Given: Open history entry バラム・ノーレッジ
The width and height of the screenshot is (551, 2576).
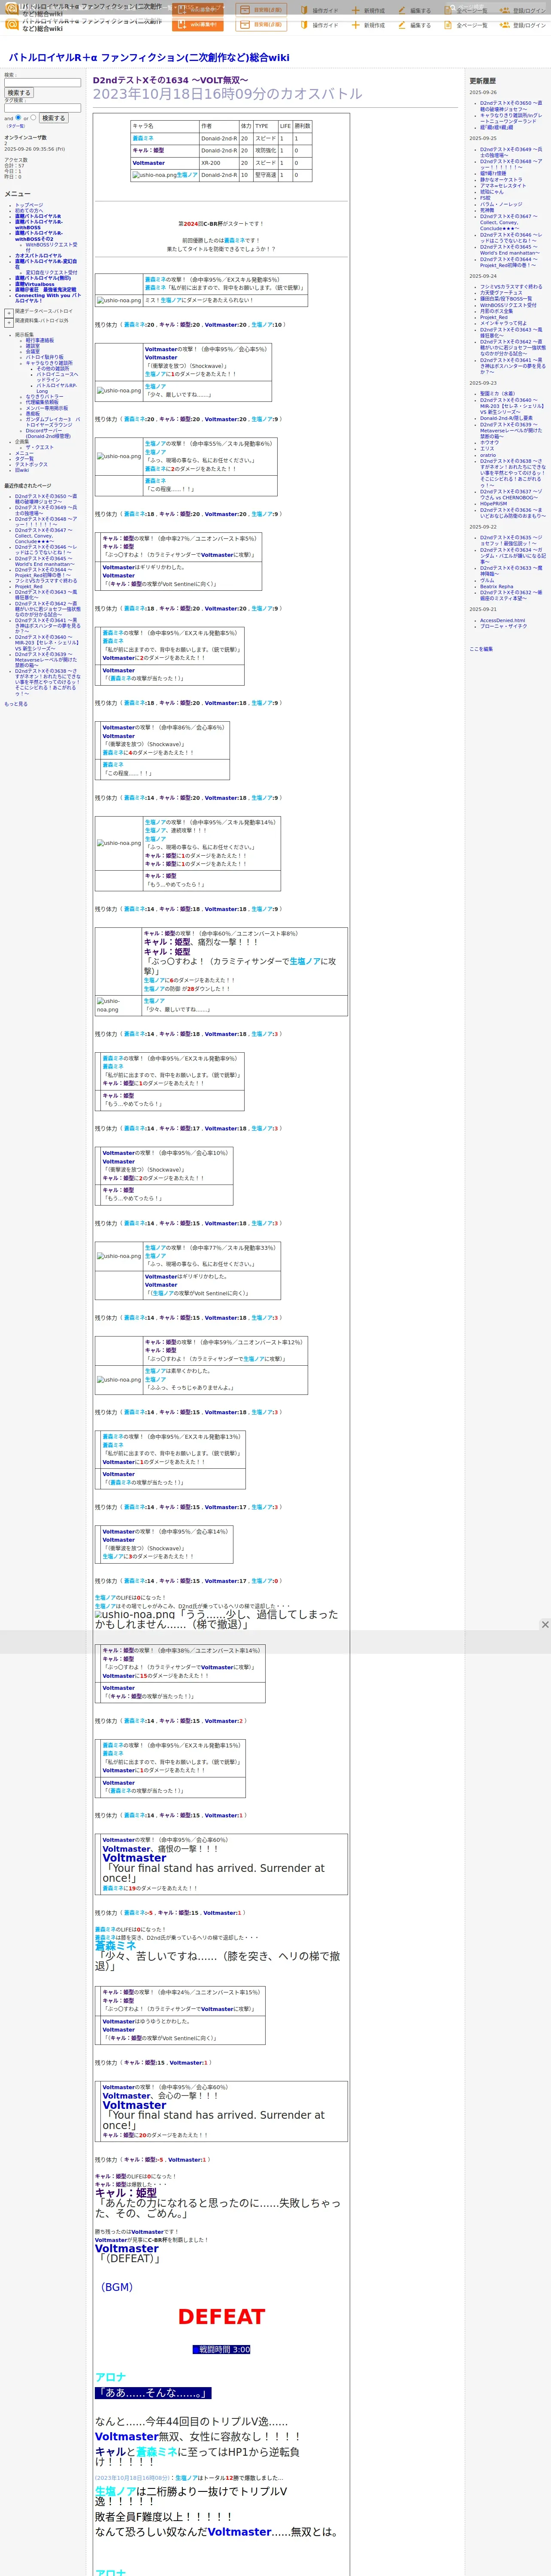Looking at the screenshot, I should (x=501, y=205).
